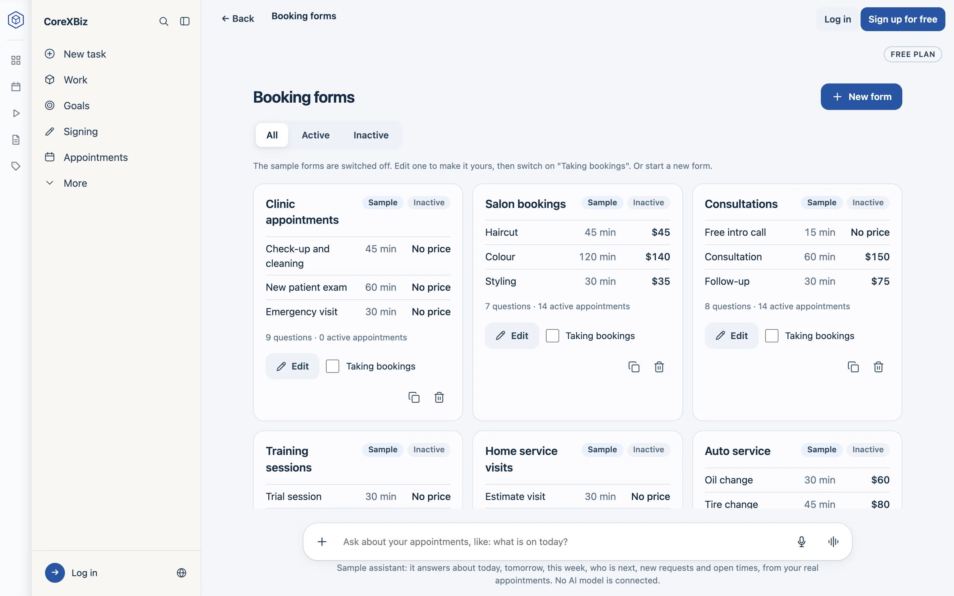This screenshot has height=596, width=954.
Task: Go Back using the header link
Action: tap(238, 19)
